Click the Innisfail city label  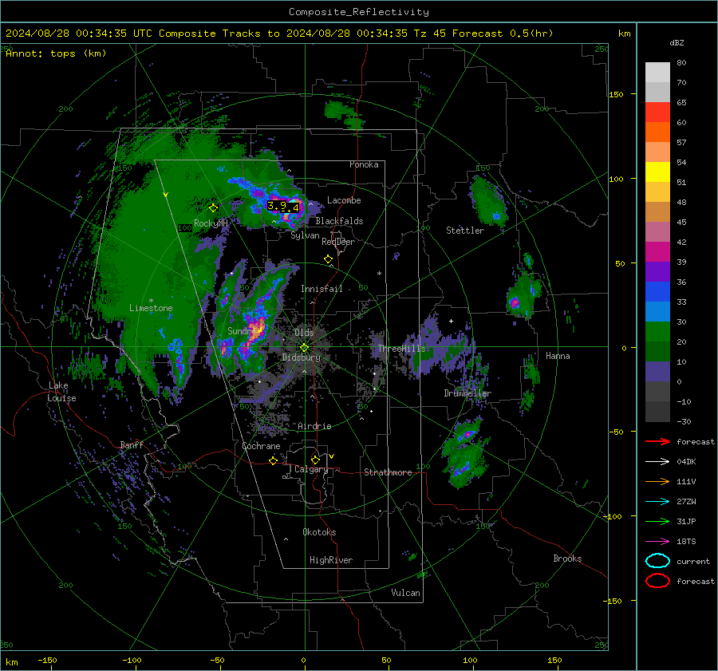(x=322, y=289)
